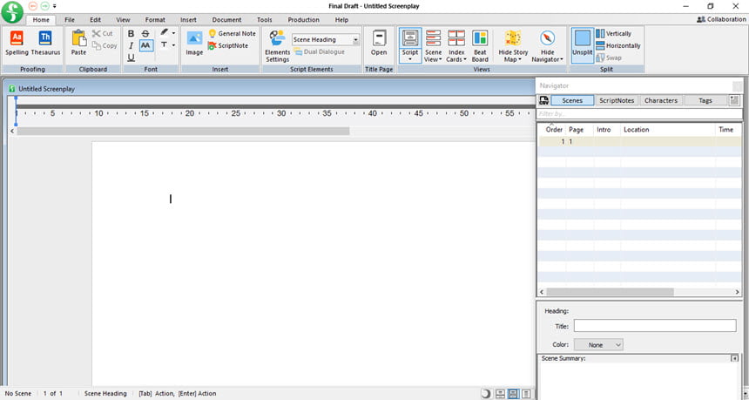This screenshot has height=400, width=749.
Task: Switch Navigator to Scenes tab
Action: (572, 100)
